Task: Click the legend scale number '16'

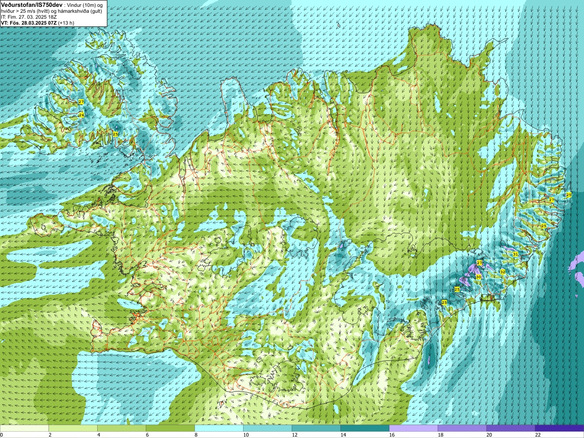Action: (392, 435)
